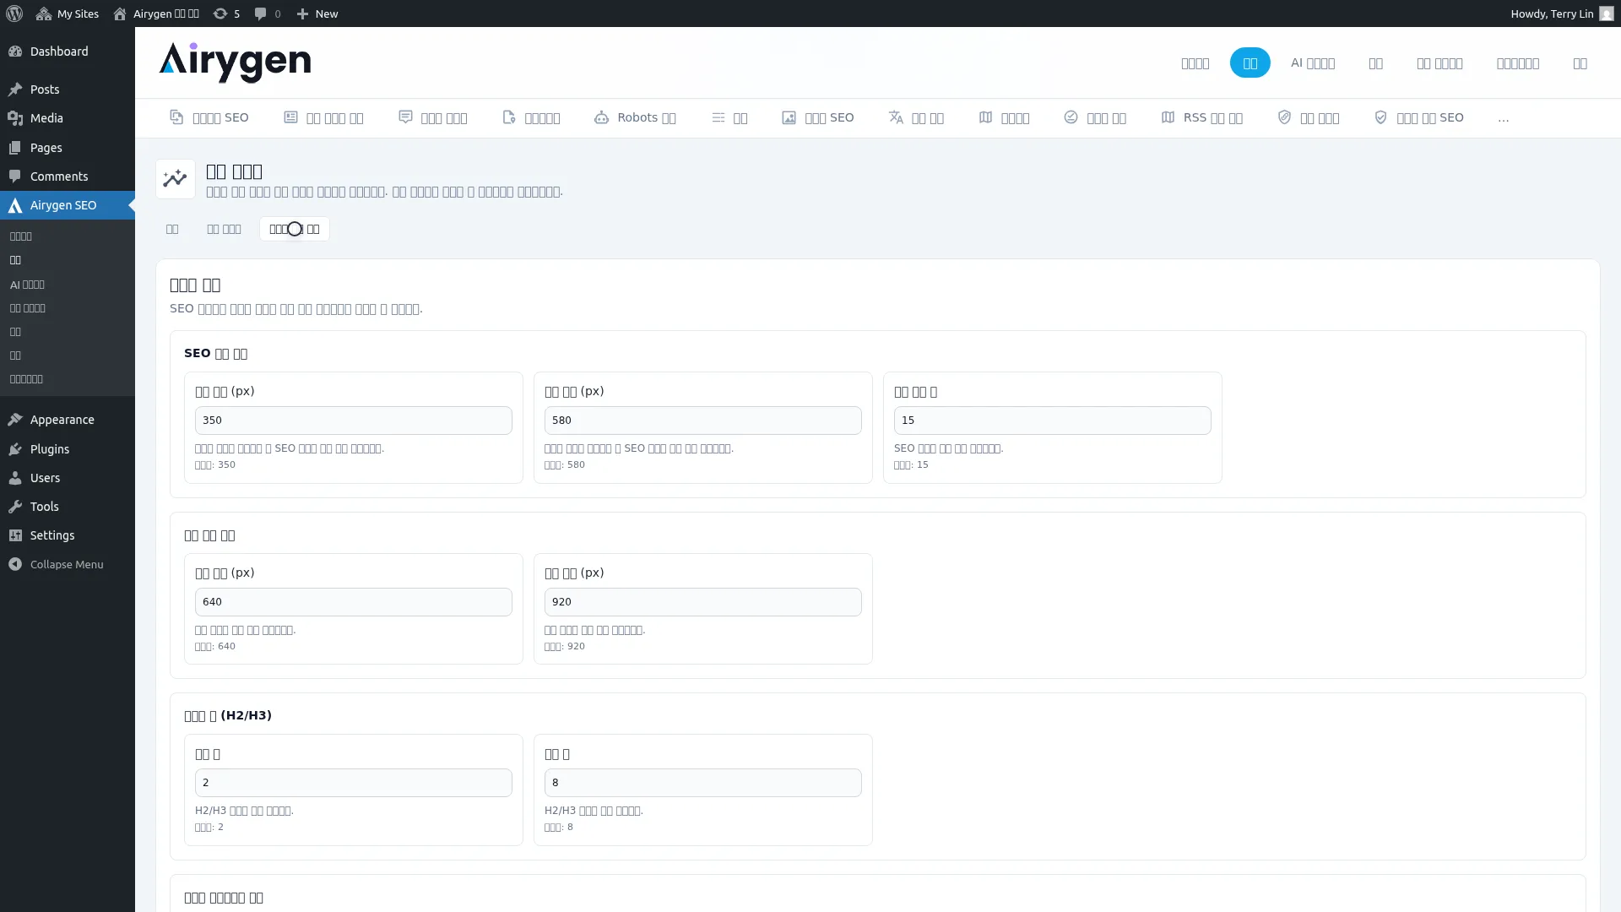Viewport: 1621px width, 912px height.
Task: Focus the px field containing 580
Action: coord(703,421)
